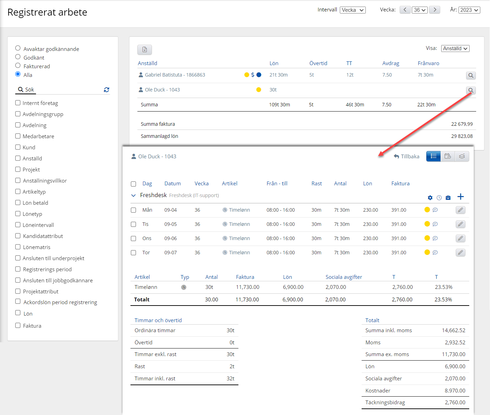The height and width of the screenshot is (415, 490).
Task: Select the list view tab
Action: [433, 156]
